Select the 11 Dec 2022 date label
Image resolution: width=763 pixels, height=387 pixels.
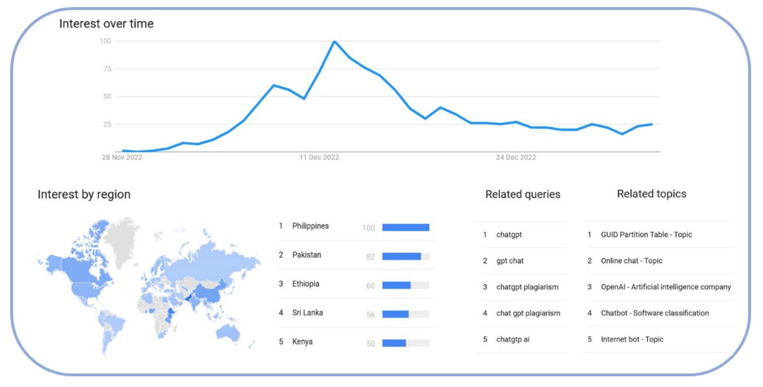click(319, 158)
